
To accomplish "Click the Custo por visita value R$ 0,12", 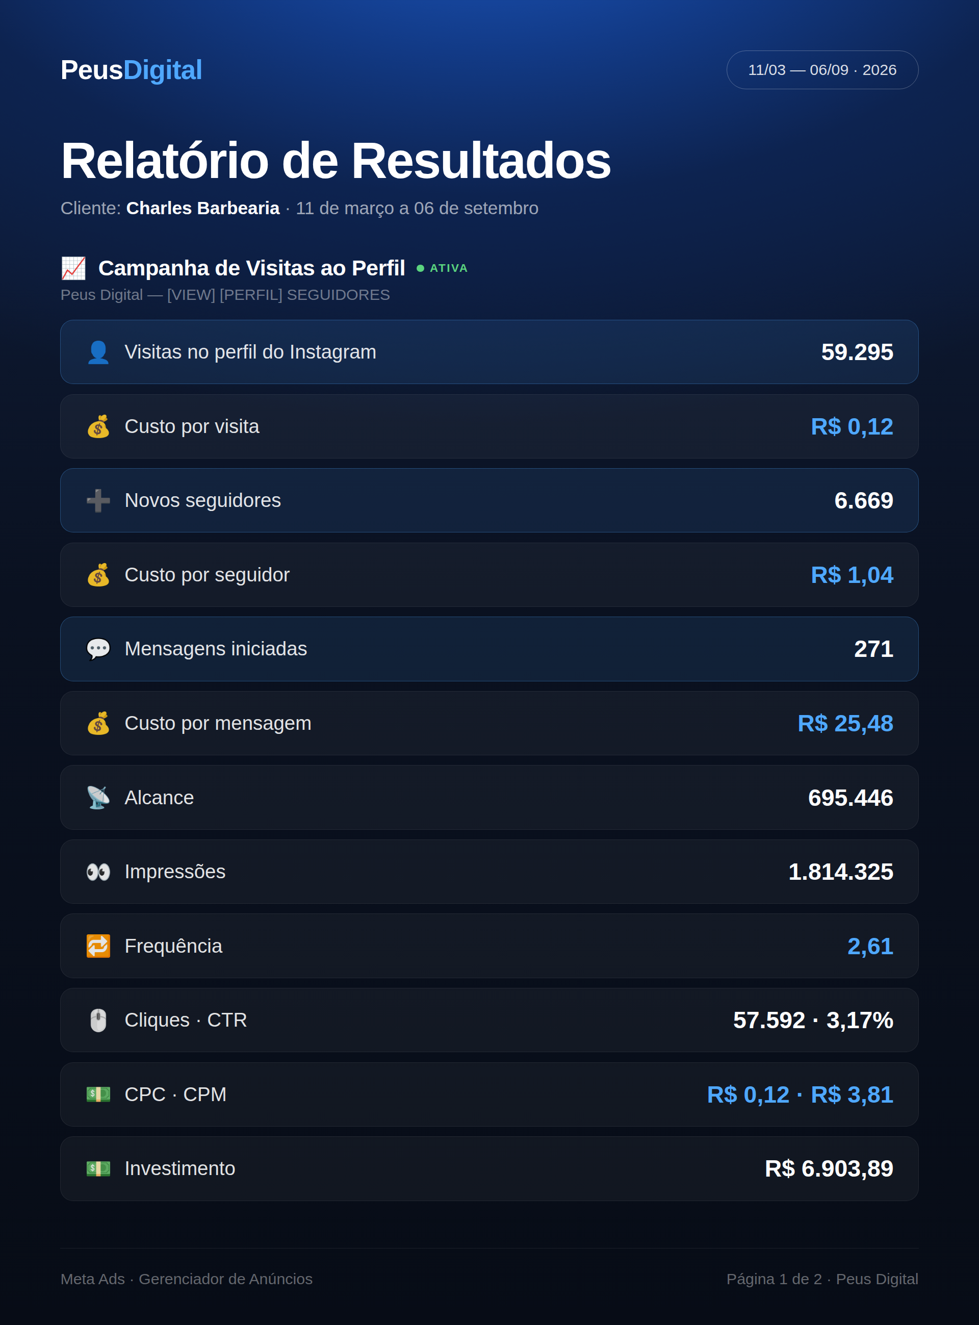I will pyautogui.click(x=852, y=427).
